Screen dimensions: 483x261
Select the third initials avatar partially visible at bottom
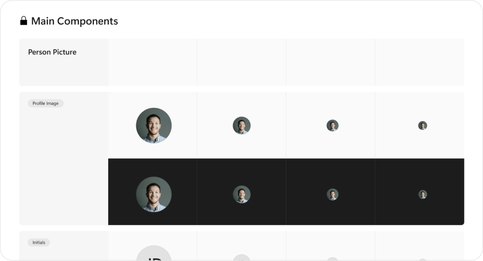click(x=332, y=259)
